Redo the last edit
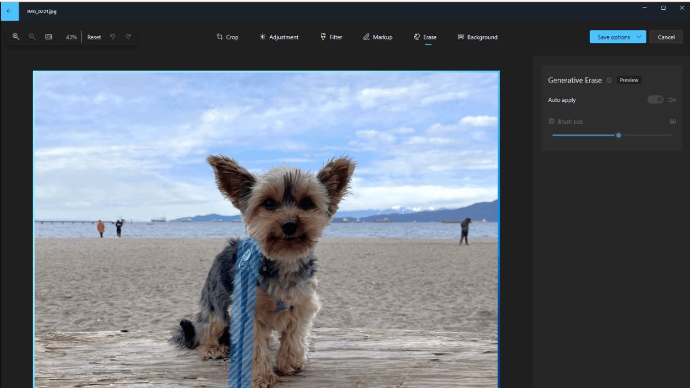The height and width of the screenshot is (388, 690). [x=128, y=37]
